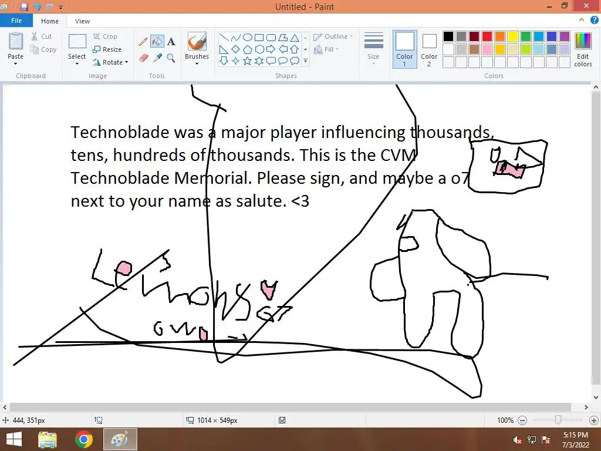The height and width of the screenshot is (451, 601).
Task: Select the Text tool
Action: (171, 42)
